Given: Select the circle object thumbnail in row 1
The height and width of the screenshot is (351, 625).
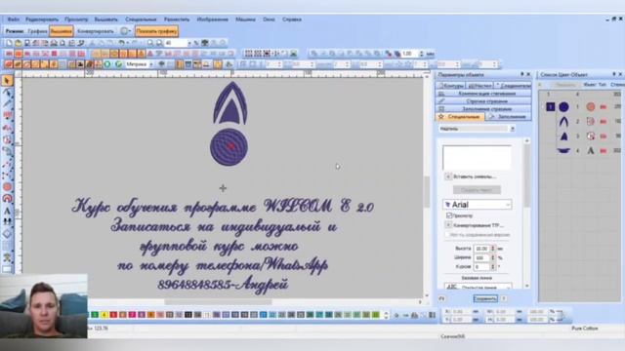Looking at the screenshot, I should 563,106.
